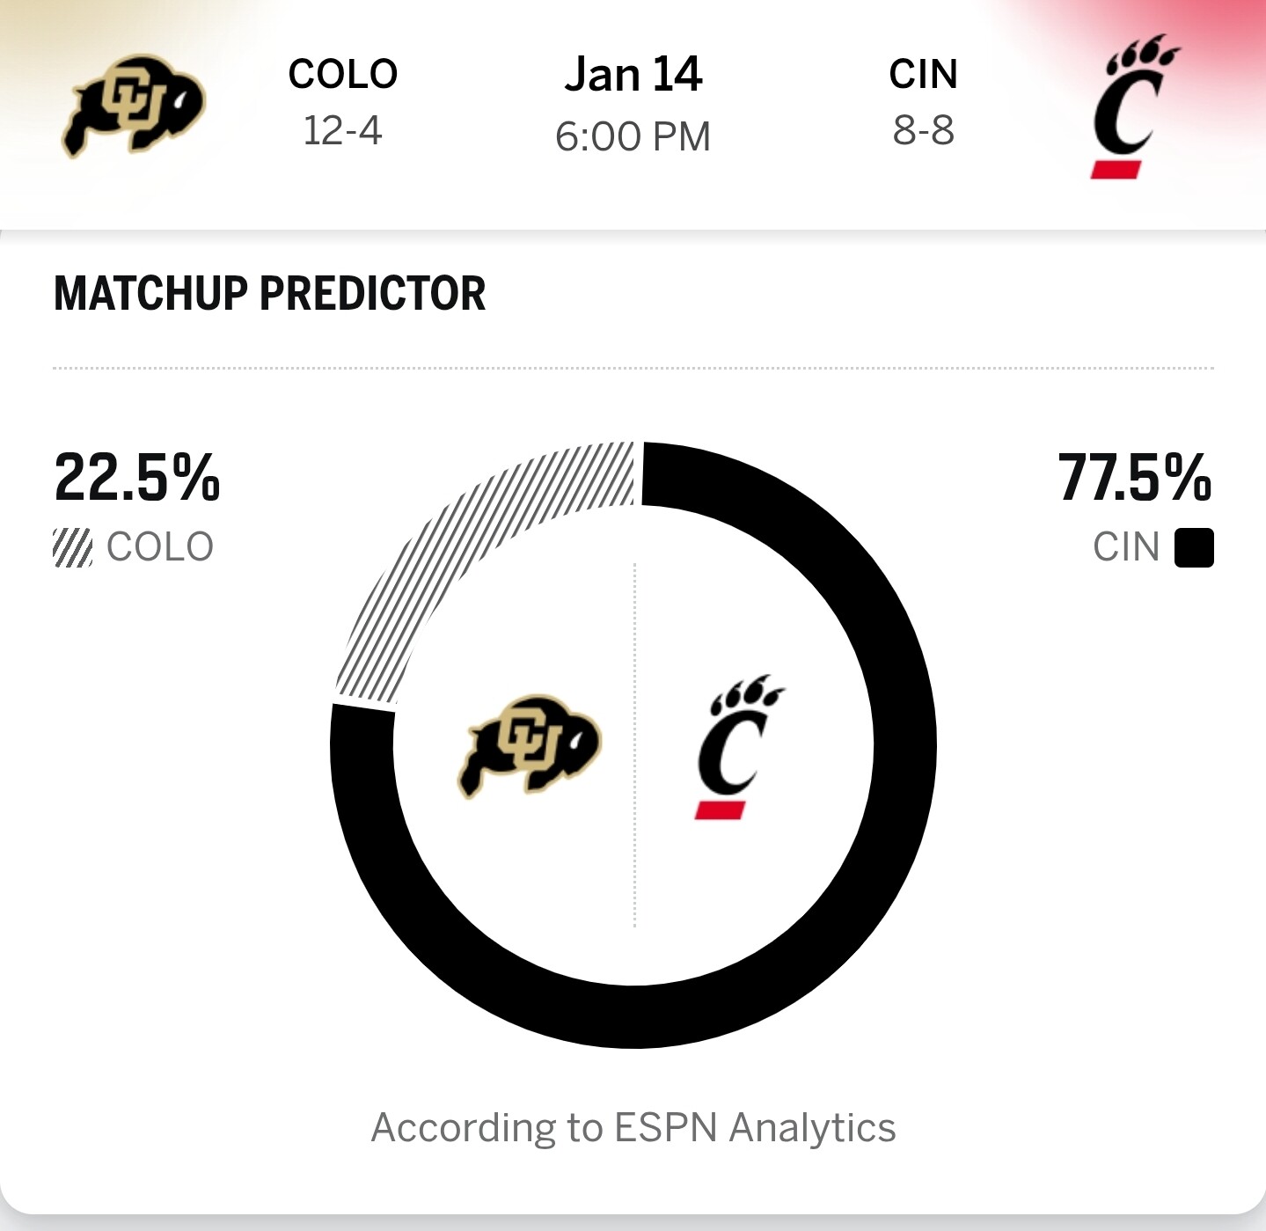Viewport: 1266px width, 1231px height.
Task: Tap the striped COLO legend swatch
Action: [72, 547]
